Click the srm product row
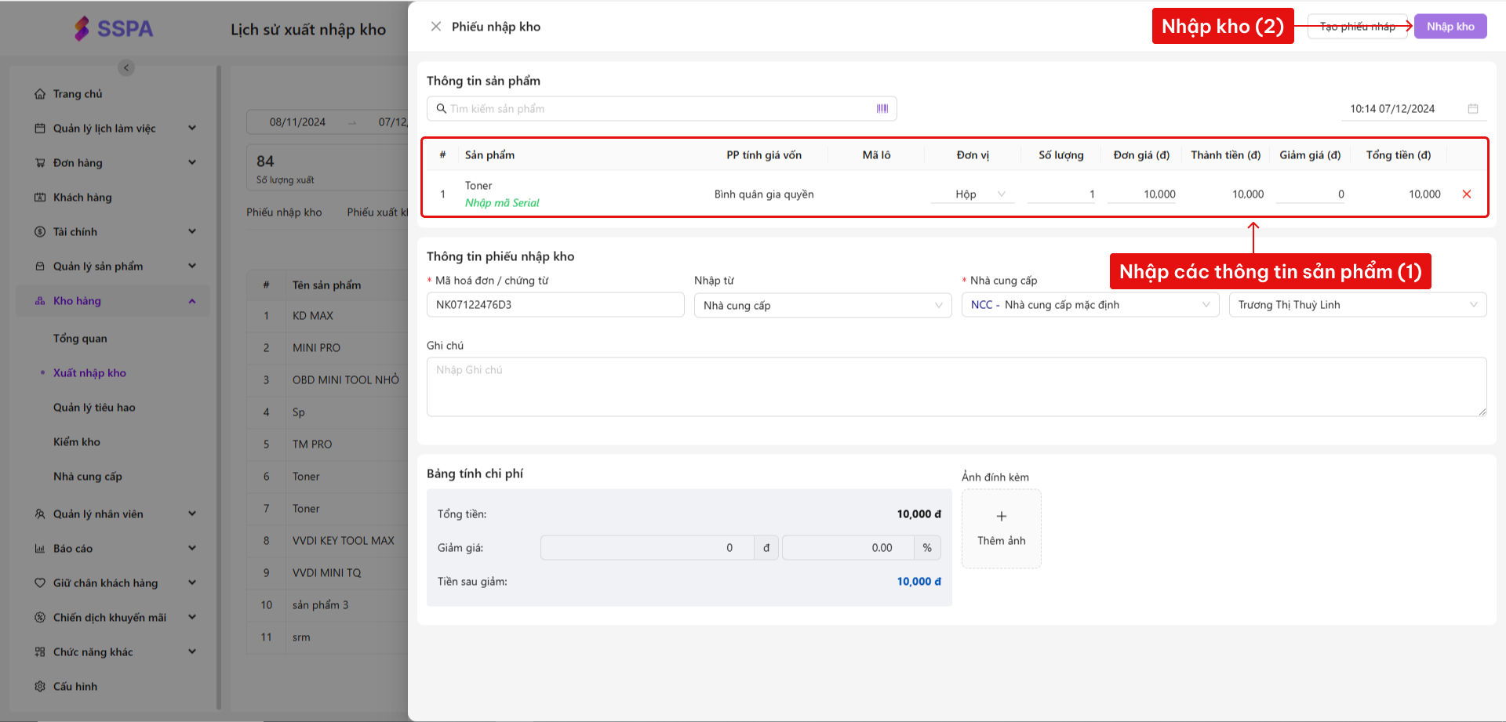The height and width of the screenshot is (722, 1506). pos(327,637)
